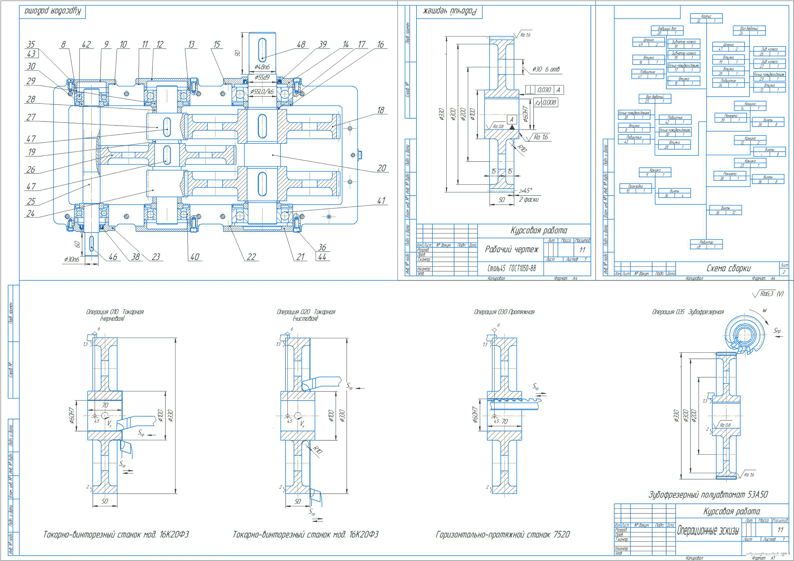Click the ø30n6 output shaft dimension

click(72, 259)
